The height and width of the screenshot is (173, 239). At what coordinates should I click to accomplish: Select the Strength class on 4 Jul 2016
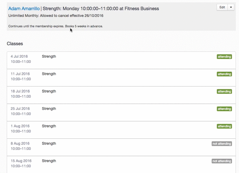pyautogui.click(x=49, y=57)
